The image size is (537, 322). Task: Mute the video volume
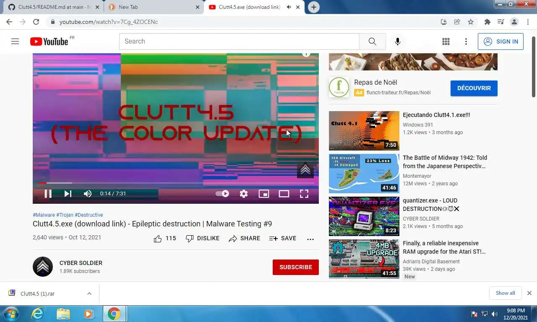pos(87,194)
